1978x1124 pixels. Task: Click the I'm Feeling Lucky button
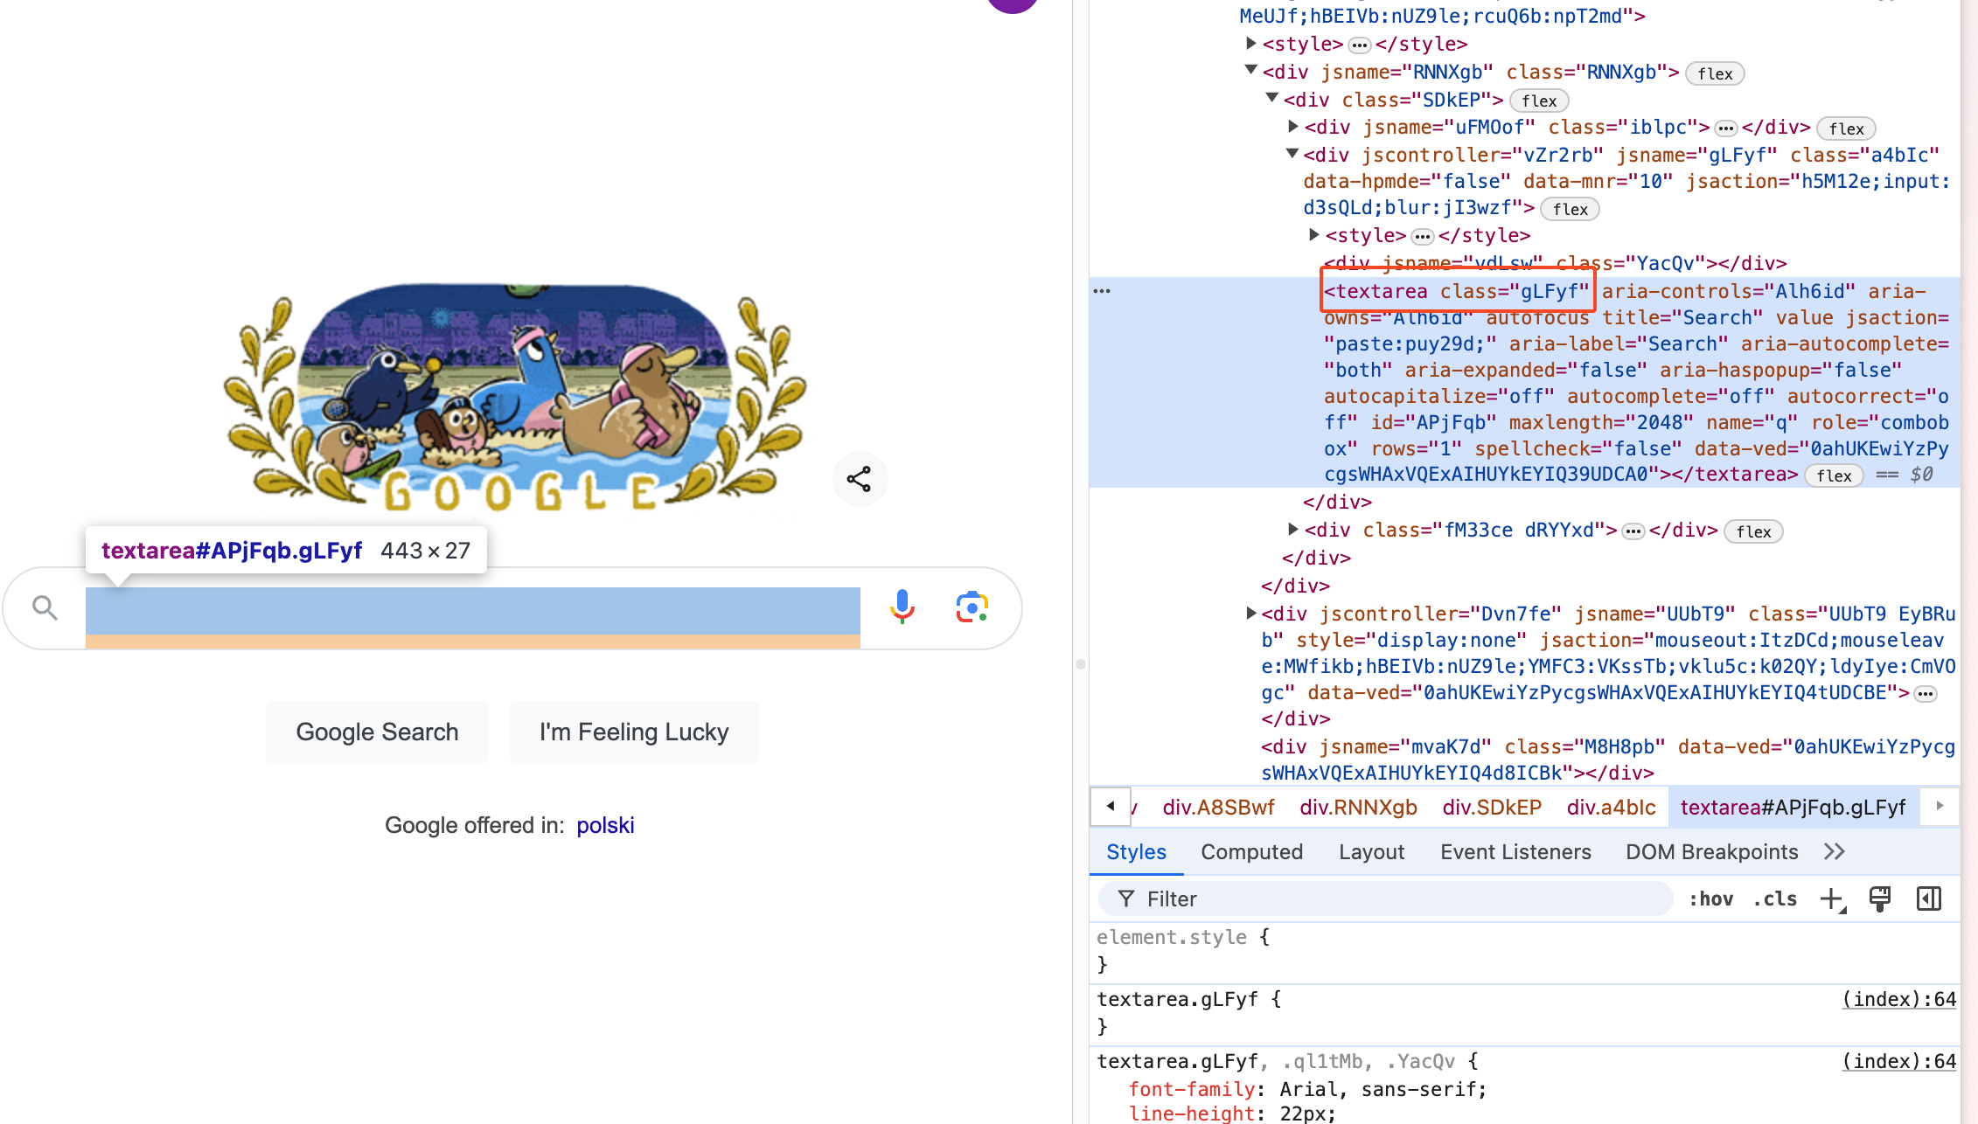click(634, 732)
